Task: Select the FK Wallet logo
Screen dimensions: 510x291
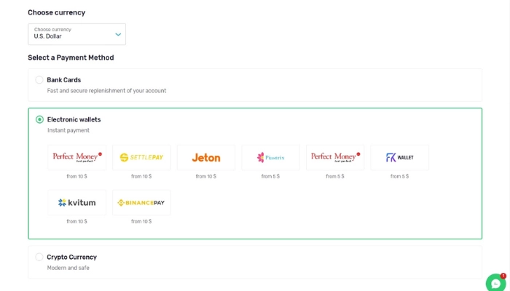Action: tap(400, 158)
